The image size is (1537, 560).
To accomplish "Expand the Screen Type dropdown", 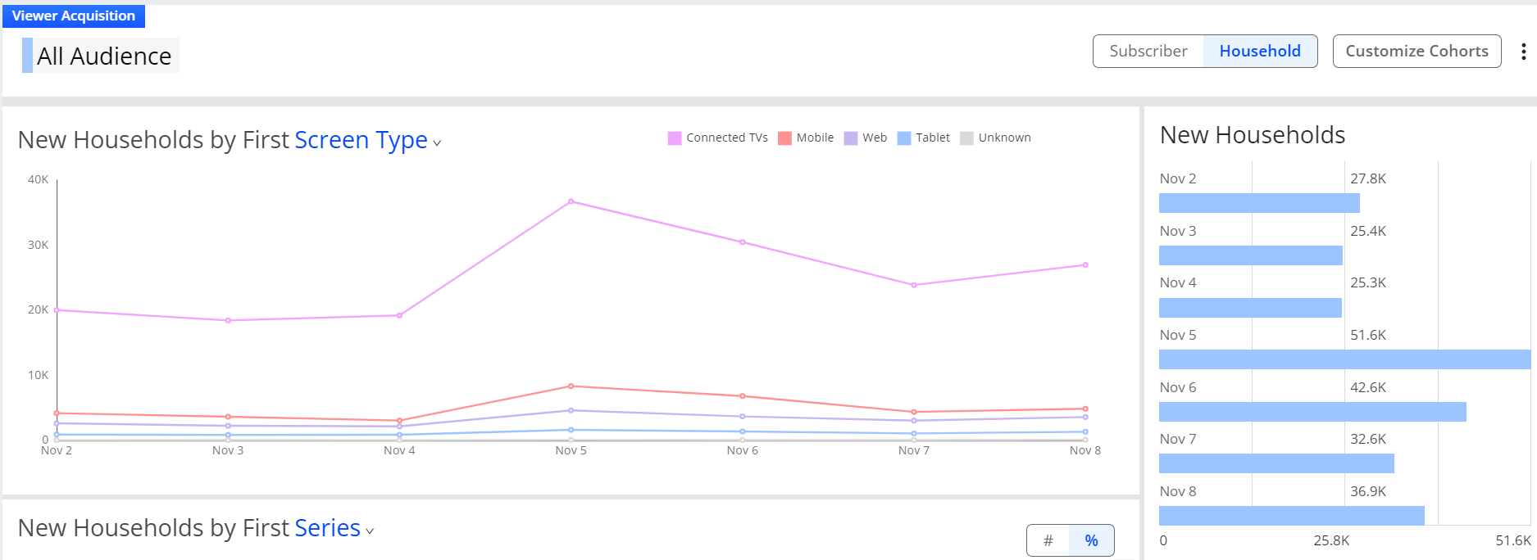I will coord(368,140).
